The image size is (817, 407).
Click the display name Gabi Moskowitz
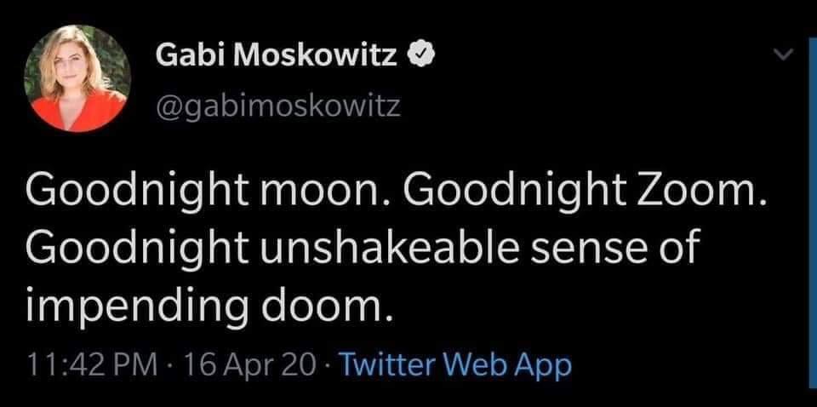point(277,54)
